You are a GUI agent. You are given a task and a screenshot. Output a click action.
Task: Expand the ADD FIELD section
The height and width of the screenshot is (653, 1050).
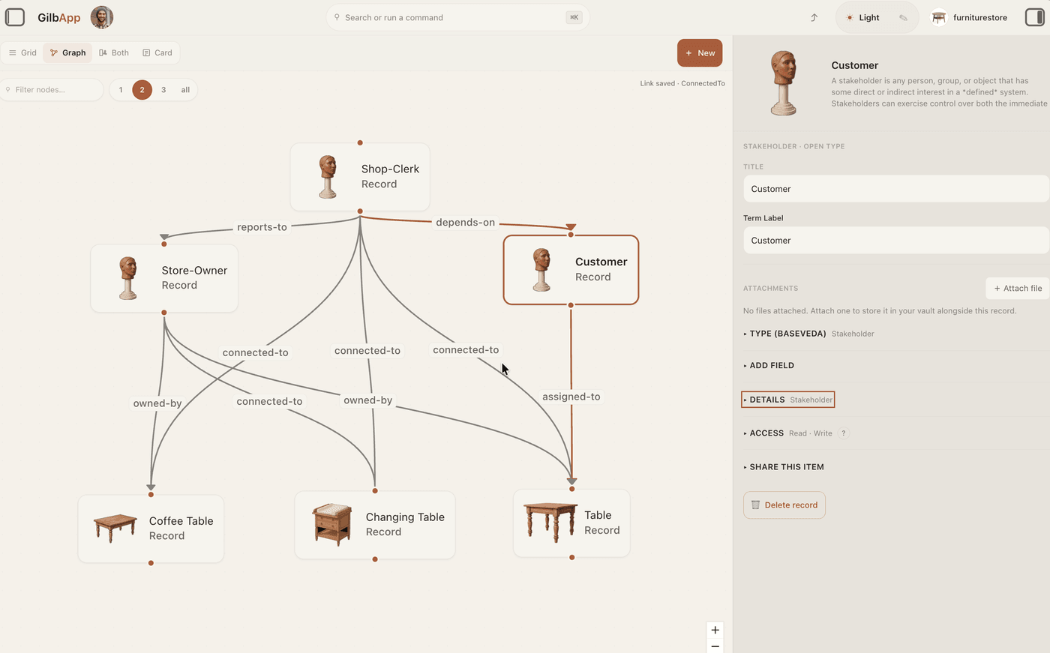pyautogui.click(x=769, y=366)
